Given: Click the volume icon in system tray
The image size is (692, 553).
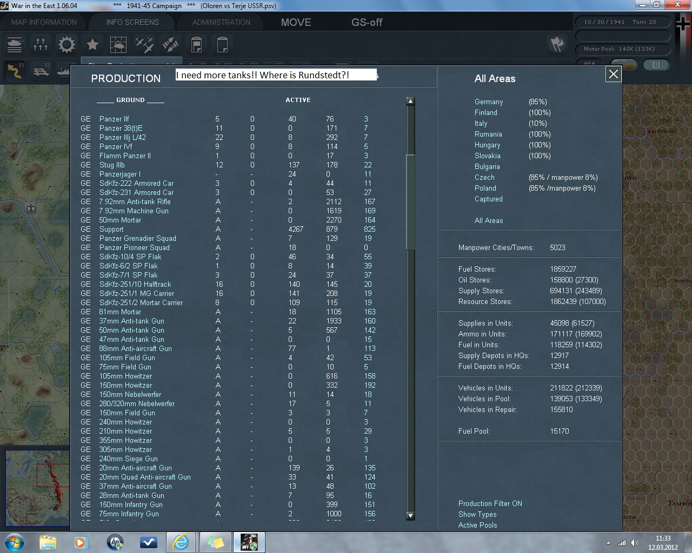Looking at the screenshot, I should (x=634, y=543).
